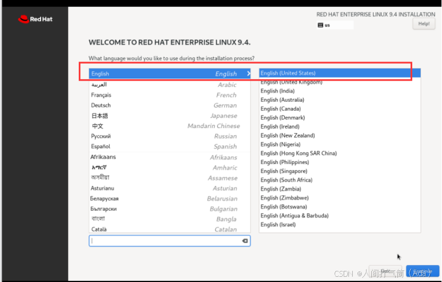
Task: Choose English (Singapore) locale
Action: pyautogui.click(x=340, y=171)
